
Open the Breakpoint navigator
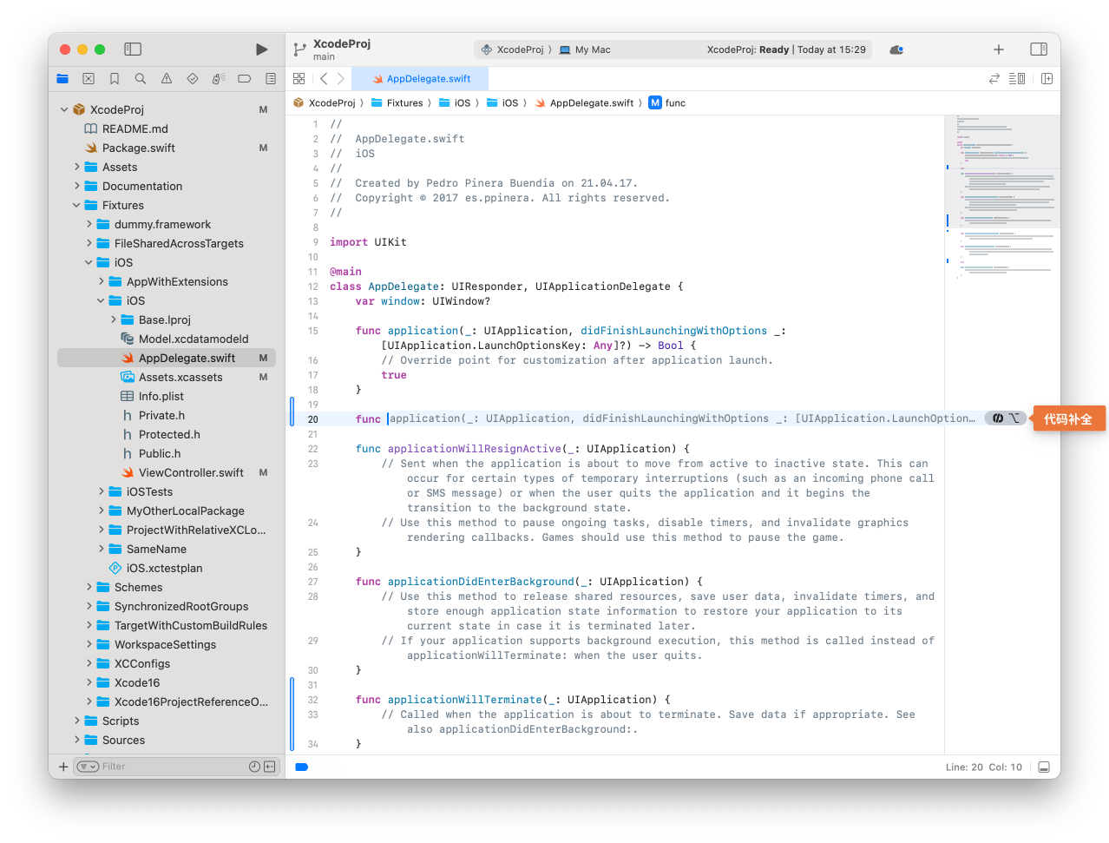245,78
